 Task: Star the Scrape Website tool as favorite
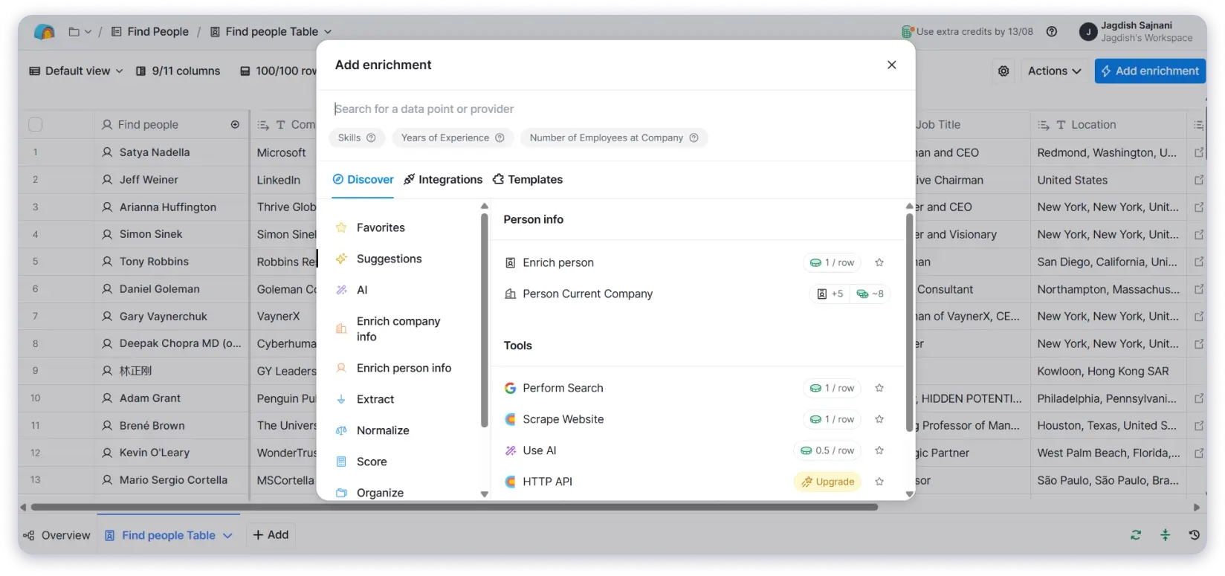pos(879,419)
